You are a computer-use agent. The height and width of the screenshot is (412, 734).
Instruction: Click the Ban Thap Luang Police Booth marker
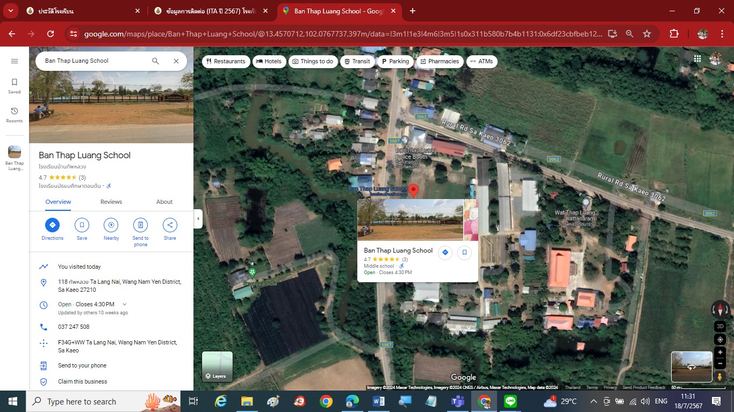[405, 141]
